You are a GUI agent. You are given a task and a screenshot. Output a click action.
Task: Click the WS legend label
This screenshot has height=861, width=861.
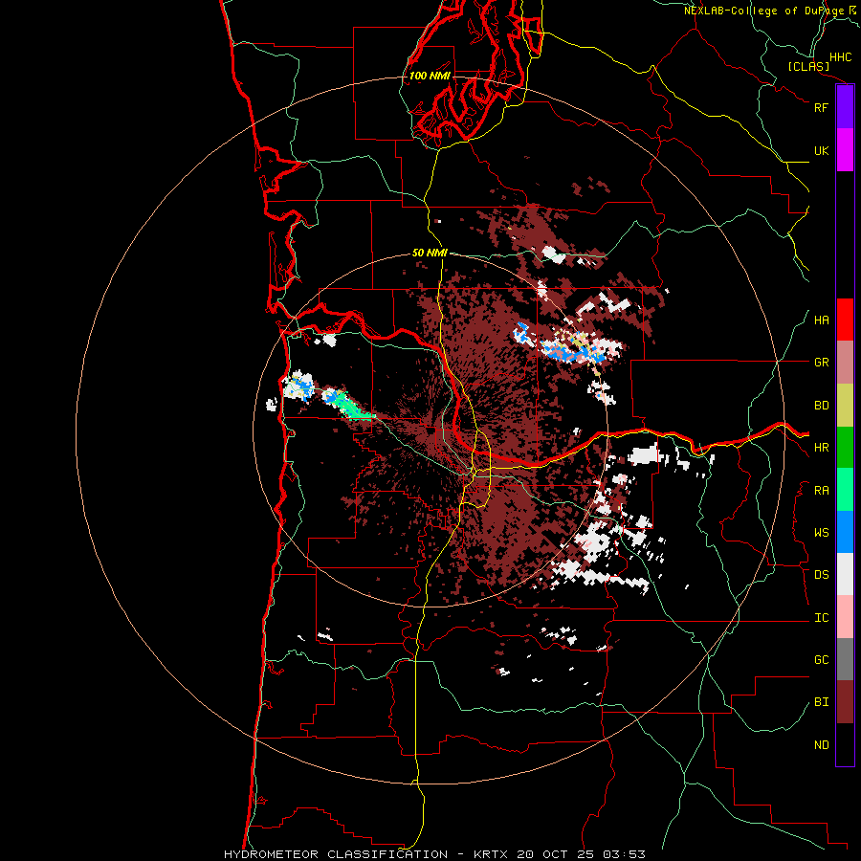821,533
